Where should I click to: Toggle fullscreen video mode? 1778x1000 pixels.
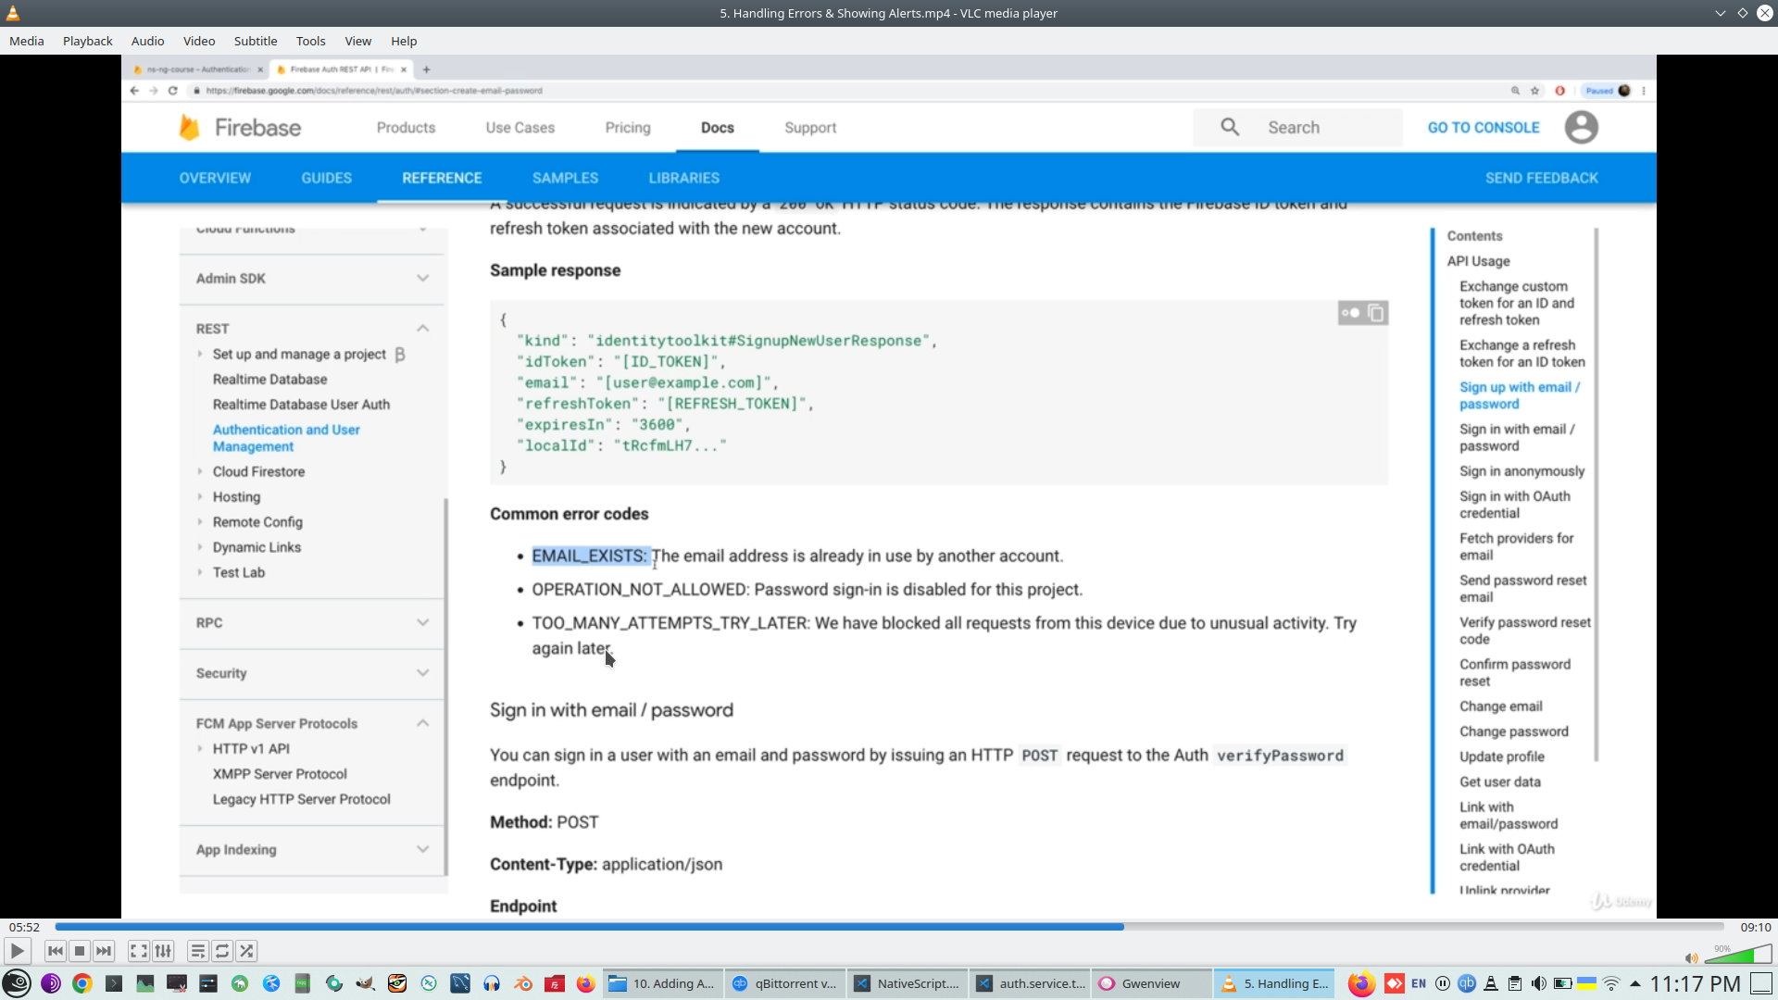tap(138, 951)
